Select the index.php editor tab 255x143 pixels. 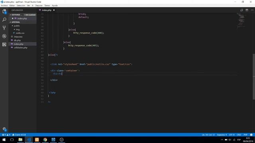(47, 10)
